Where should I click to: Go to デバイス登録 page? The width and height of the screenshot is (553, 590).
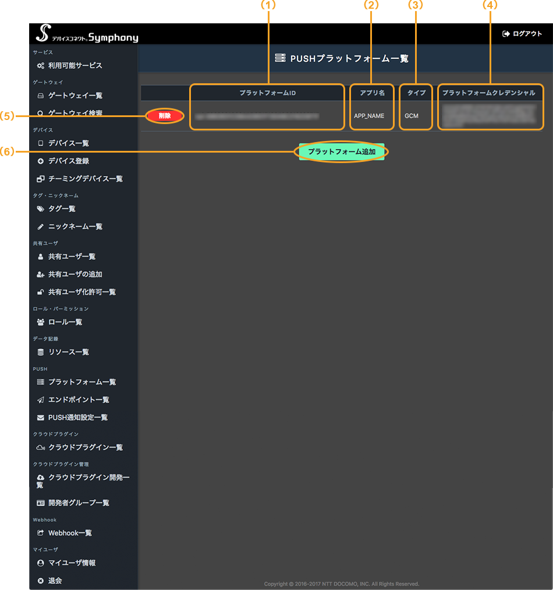pyautogui.click(x=69, y=161)
